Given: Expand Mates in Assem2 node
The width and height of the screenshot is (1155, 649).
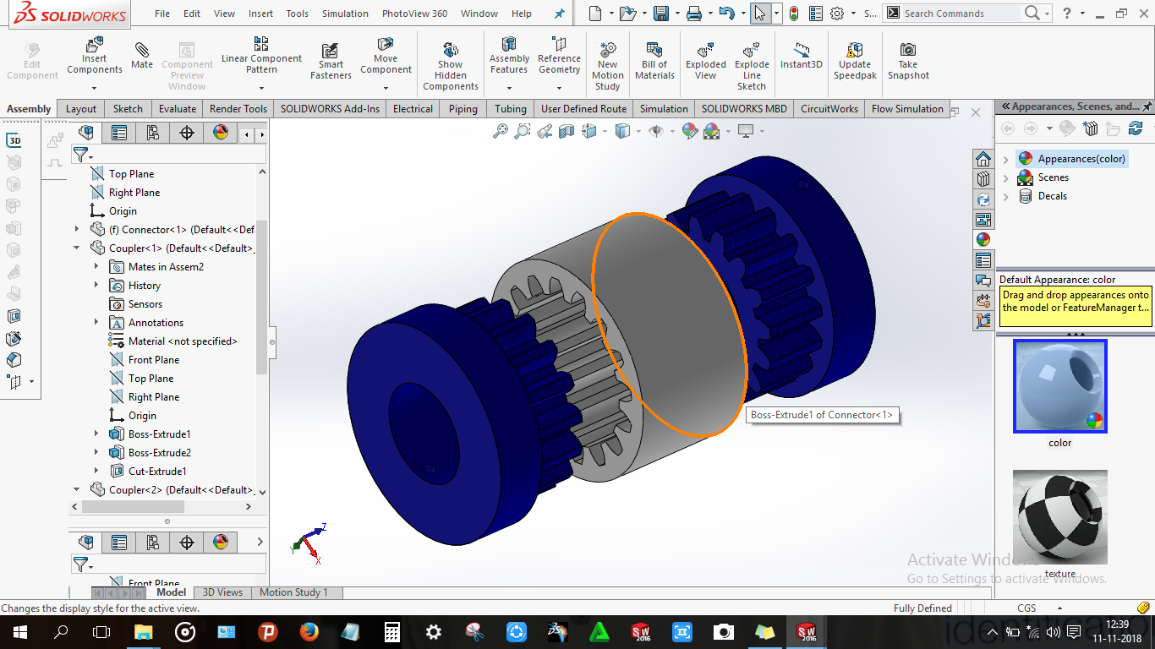Looking at the screenshot, I should coord(96,266).
